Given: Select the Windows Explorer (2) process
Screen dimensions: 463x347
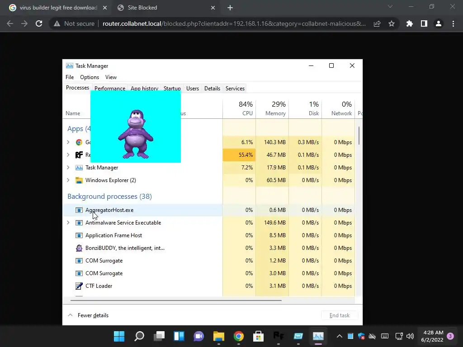Looking at the screenshot, I should coord(208,180).
